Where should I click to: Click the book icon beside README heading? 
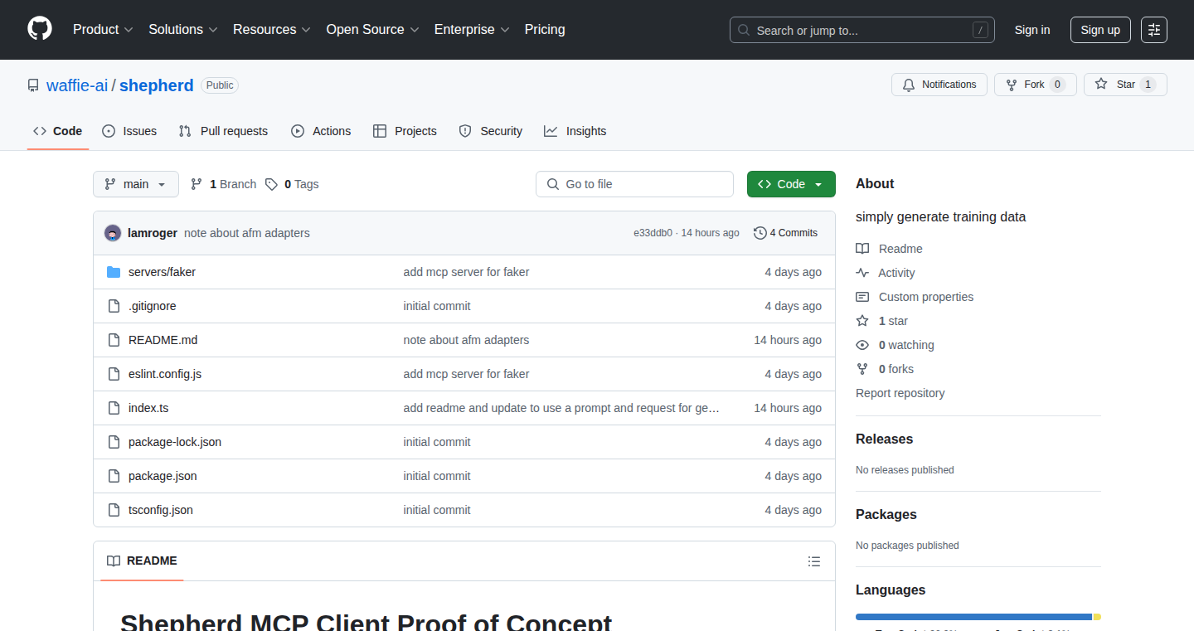pos(114,561)
